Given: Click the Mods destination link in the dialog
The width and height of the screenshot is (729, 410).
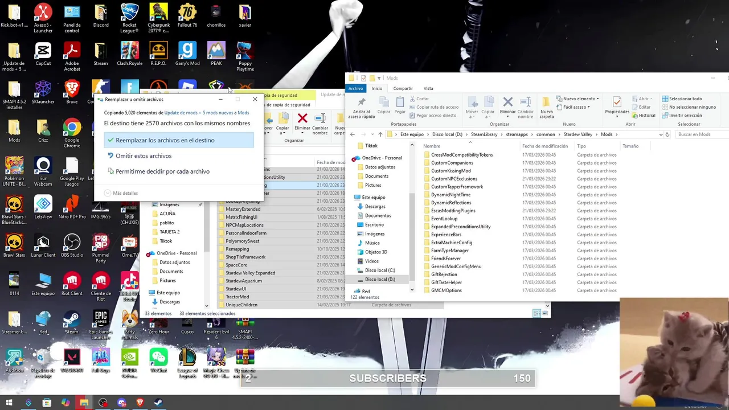Looking at the screenshot, I should pos(243,113).
